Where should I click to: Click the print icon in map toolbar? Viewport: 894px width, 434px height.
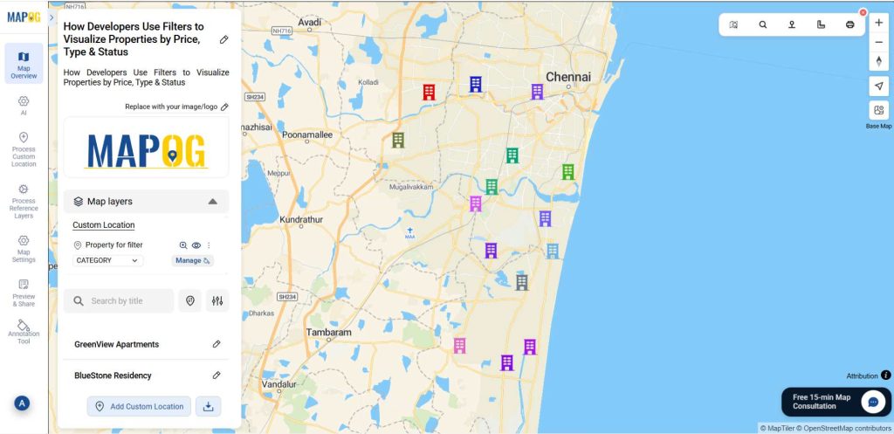coord(849,24)
